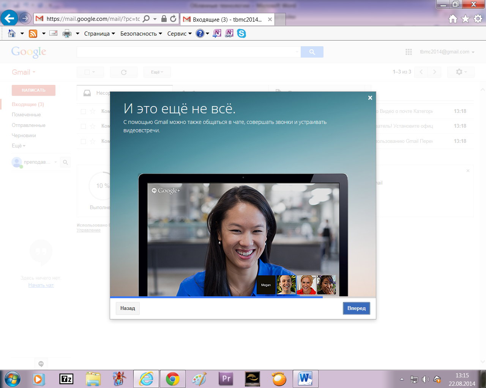
Task: Expand the Gmail product switcher dropdown
Action: (24, 72)
